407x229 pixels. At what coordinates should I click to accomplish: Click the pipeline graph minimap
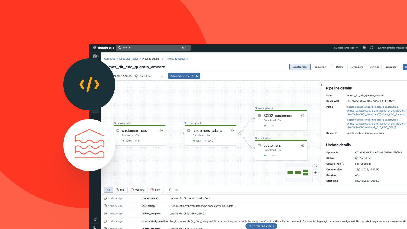point(298,172)
